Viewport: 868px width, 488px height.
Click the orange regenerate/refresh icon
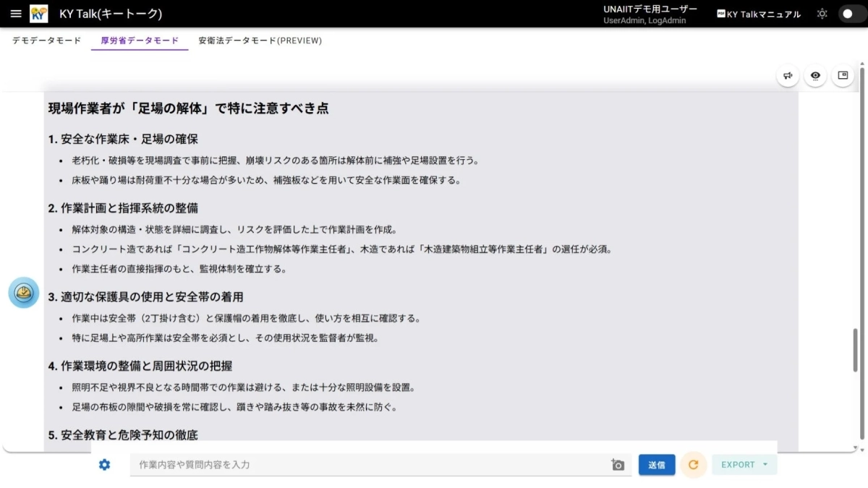click(693, 465)
